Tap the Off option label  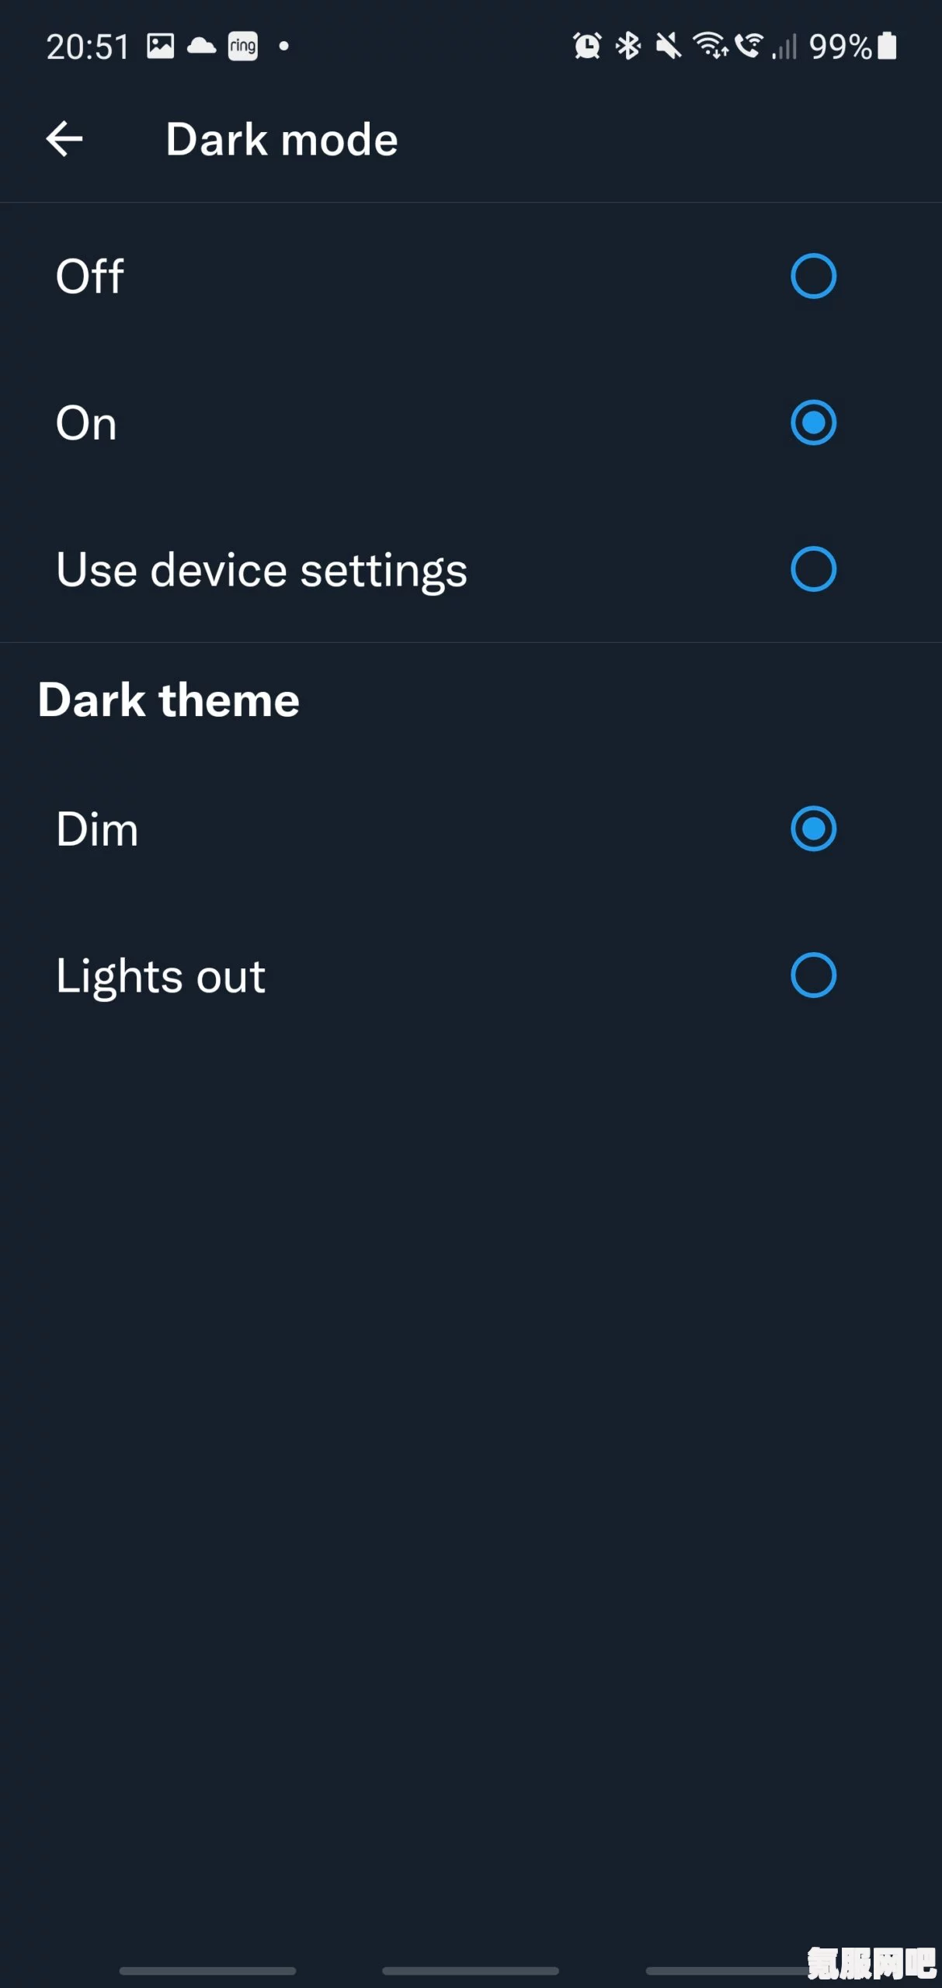[90, 276]
